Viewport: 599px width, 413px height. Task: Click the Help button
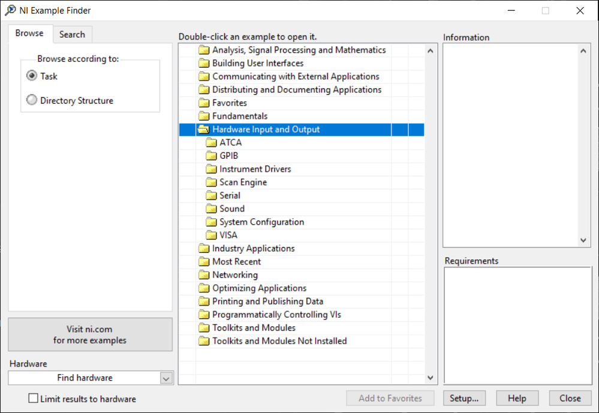[x=517, y=398]
